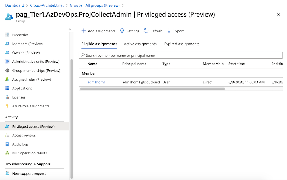Click Refresh toolbar button
Screen dimensions: 287x180
[153, 31]
